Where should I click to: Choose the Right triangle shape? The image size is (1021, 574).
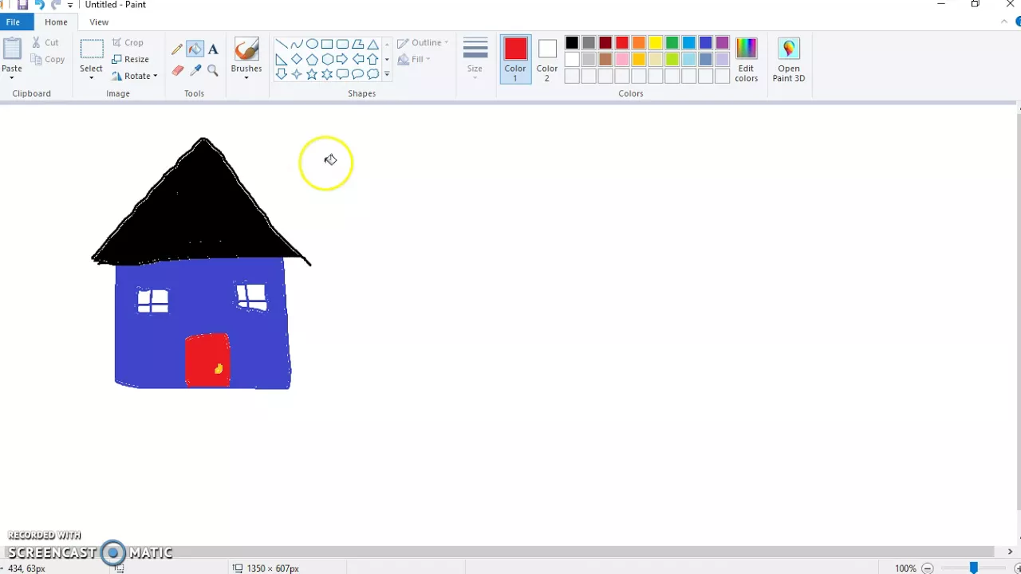click(282, 59)
